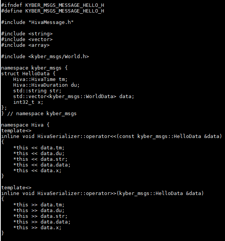Click the 'std::string str;' member line
Viewport: 225px width, 241px height.
(37, 91)
